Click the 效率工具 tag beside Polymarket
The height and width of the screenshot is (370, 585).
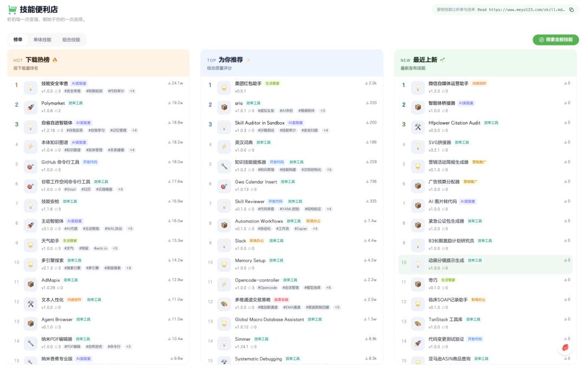tap(75, 103)
